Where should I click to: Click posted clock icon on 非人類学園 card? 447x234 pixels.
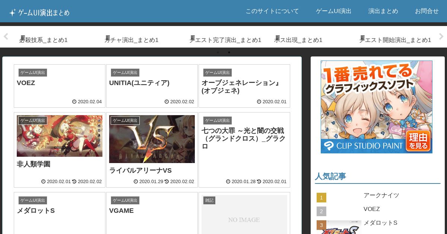(43, 181)
